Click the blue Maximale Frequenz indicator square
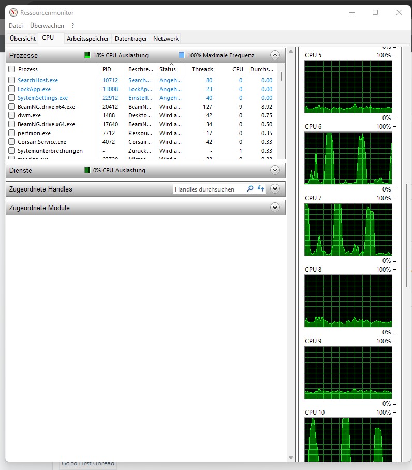412x470 pixels. point(181,55)
